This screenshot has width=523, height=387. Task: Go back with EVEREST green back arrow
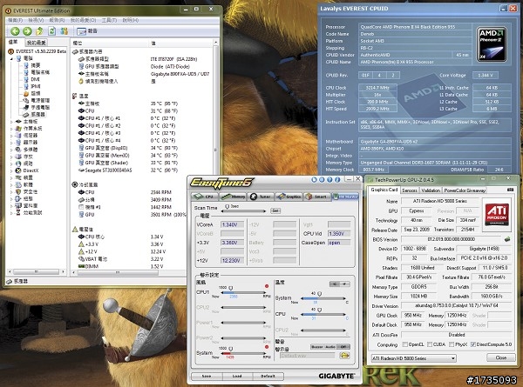(15, 31)
